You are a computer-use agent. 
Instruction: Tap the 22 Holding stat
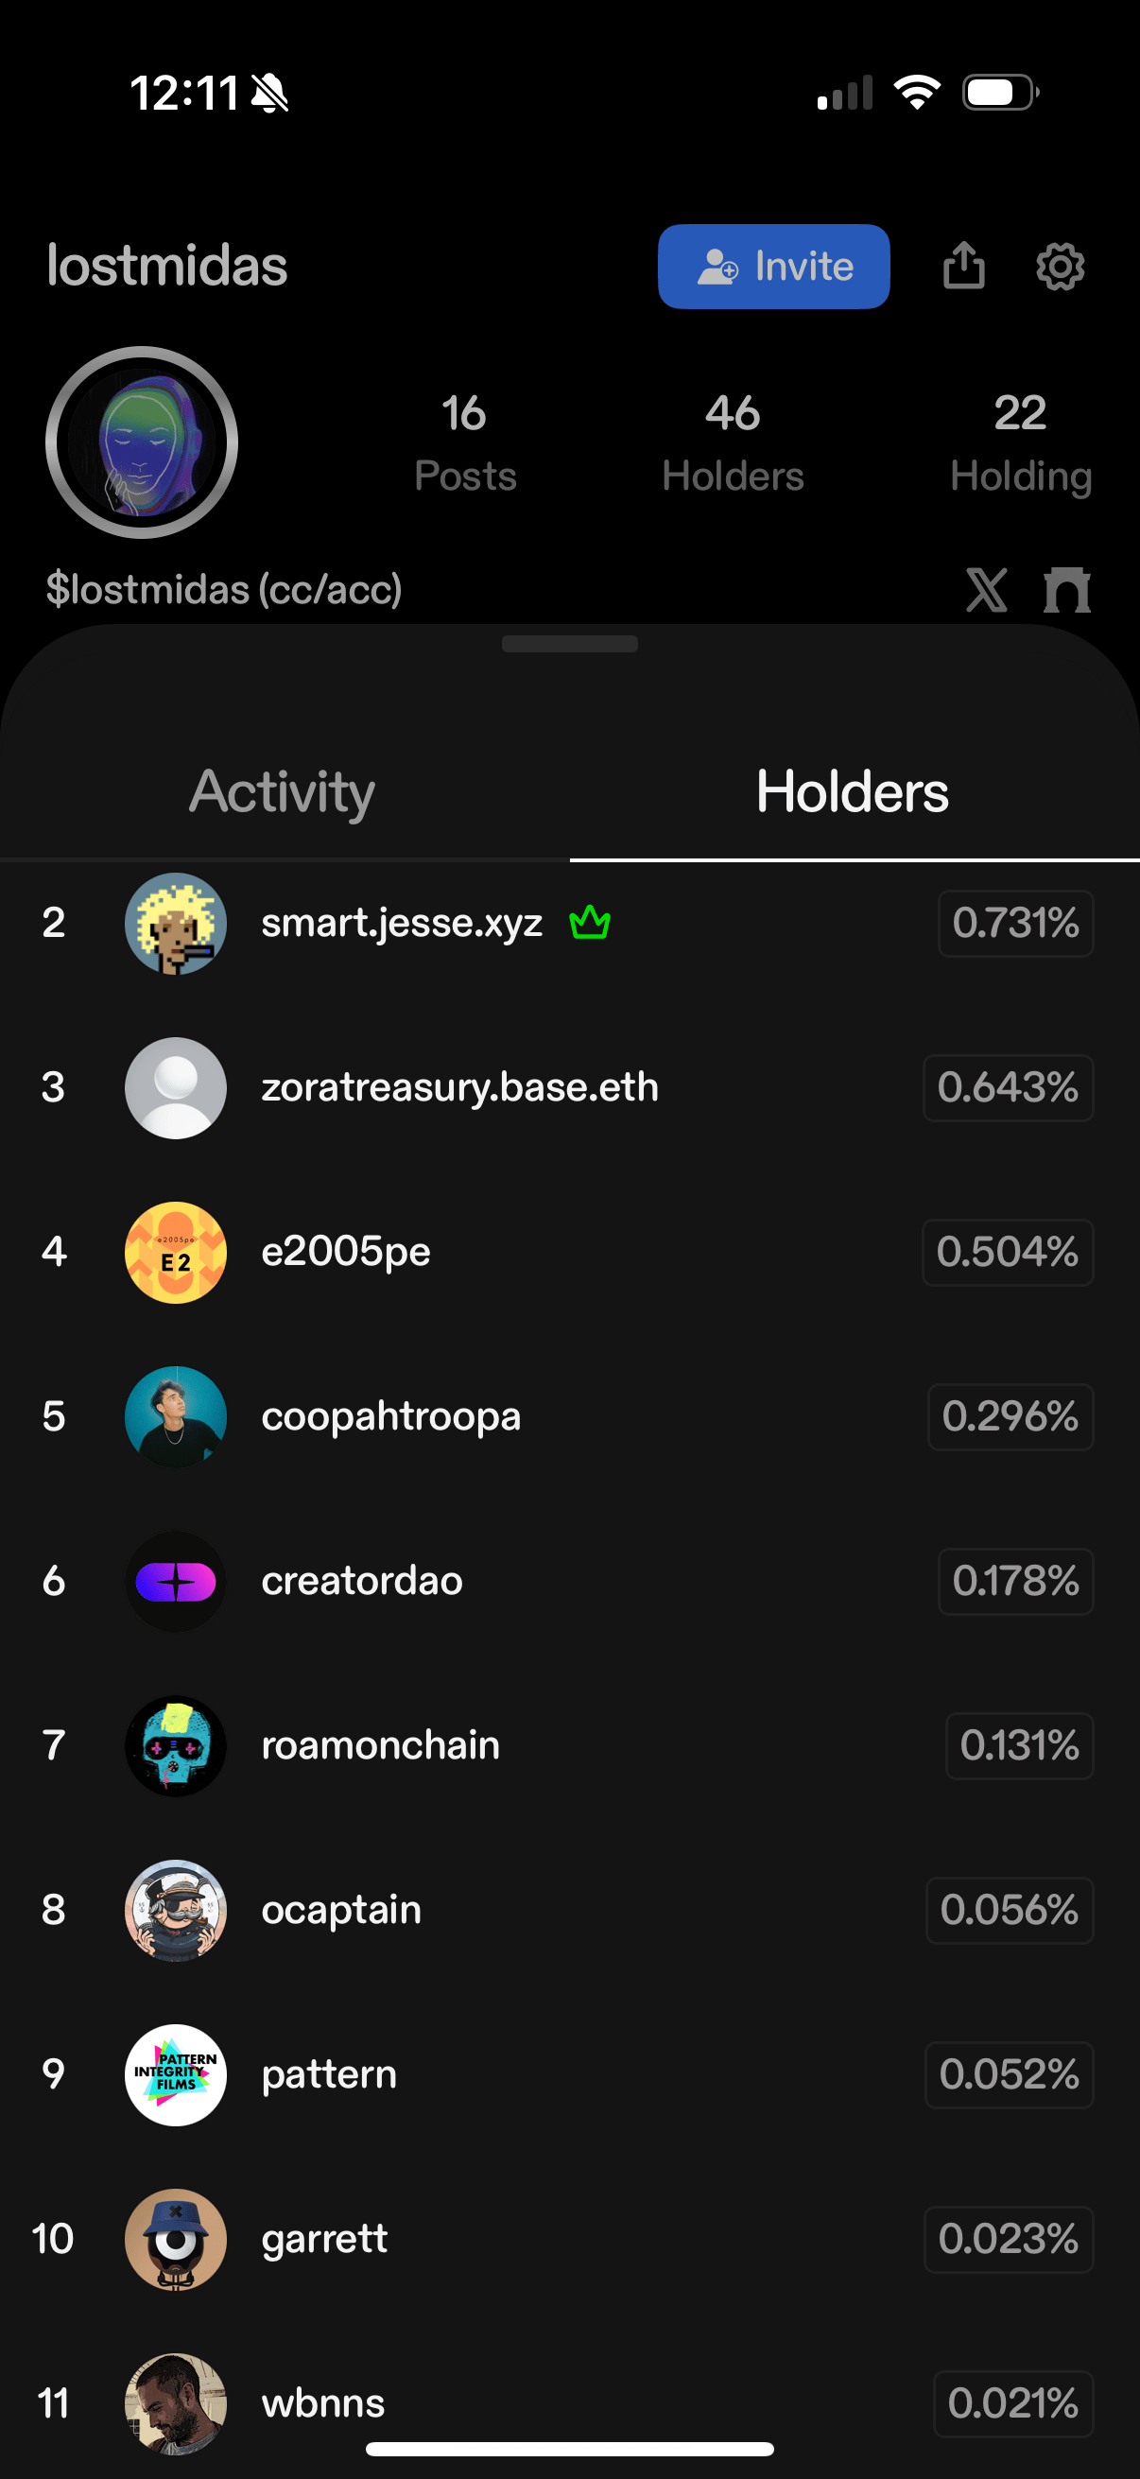click(1020, 442)
